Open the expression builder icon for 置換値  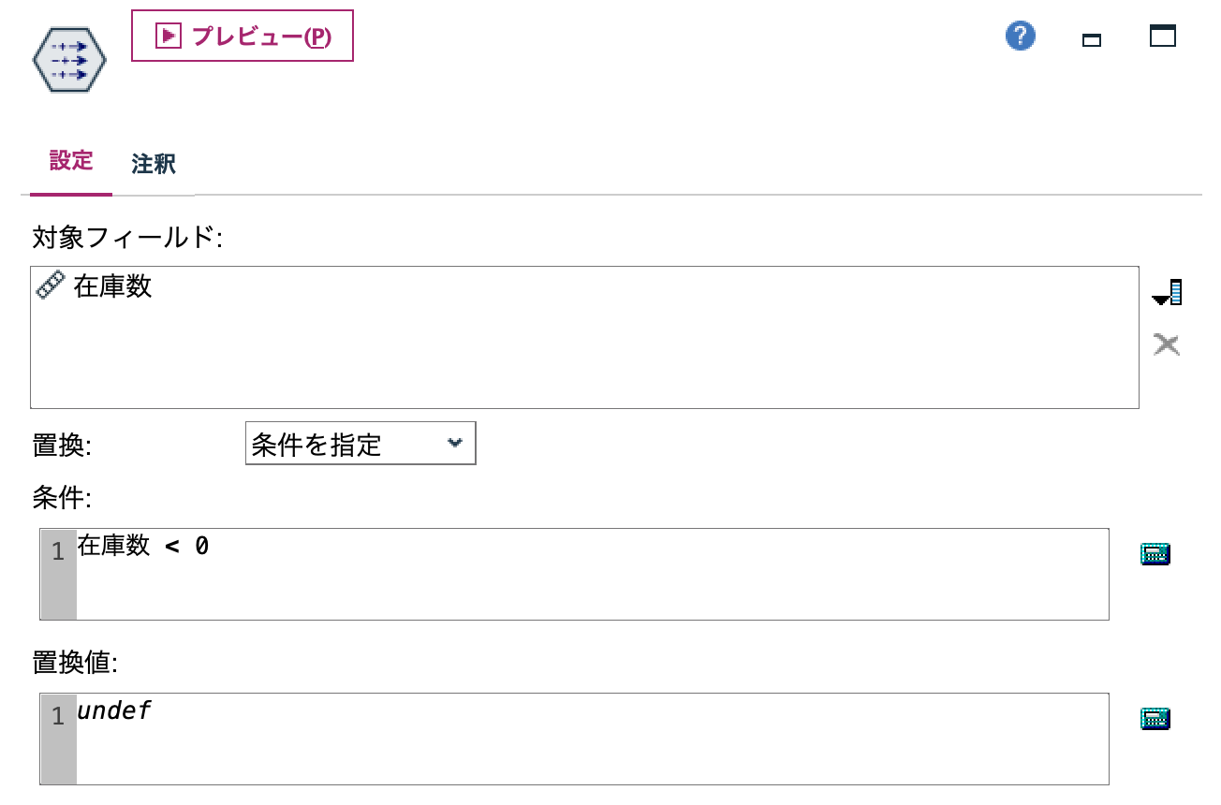(1155, 717)
